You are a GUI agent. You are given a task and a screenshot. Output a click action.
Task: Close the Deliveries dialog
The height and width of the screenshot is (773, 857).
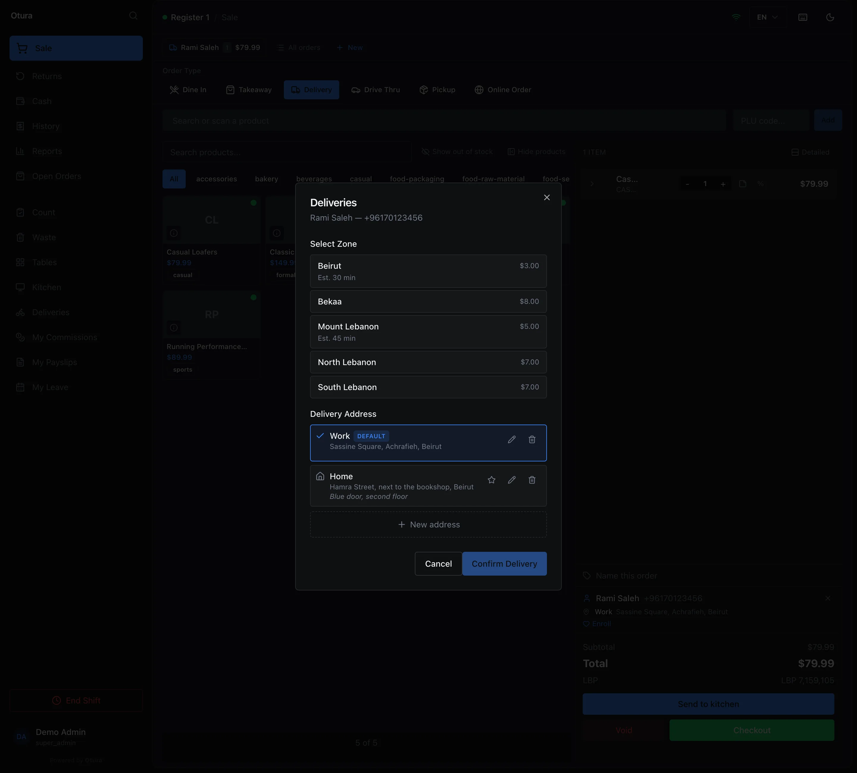547,197
